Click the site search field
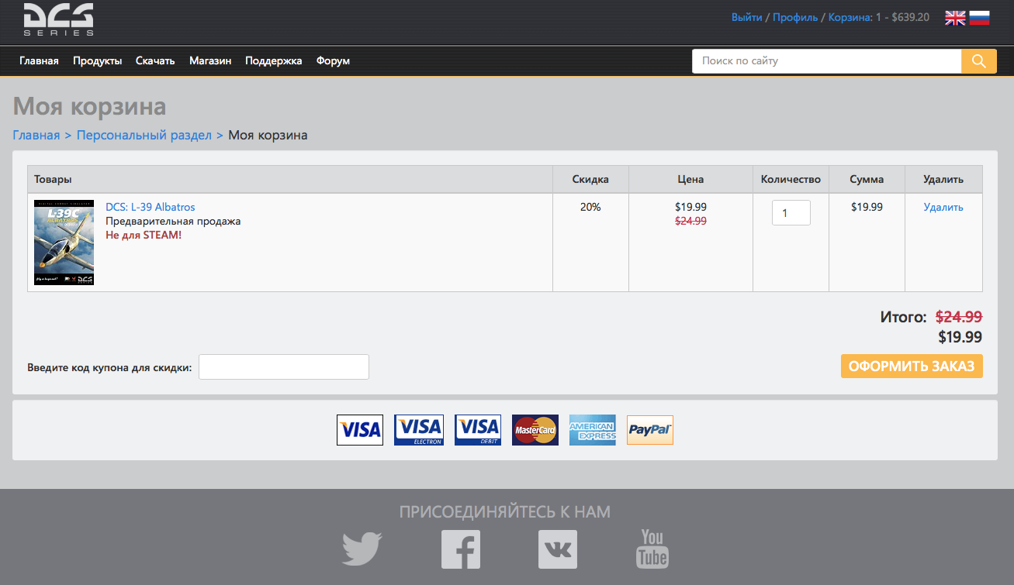 point(826,61)
